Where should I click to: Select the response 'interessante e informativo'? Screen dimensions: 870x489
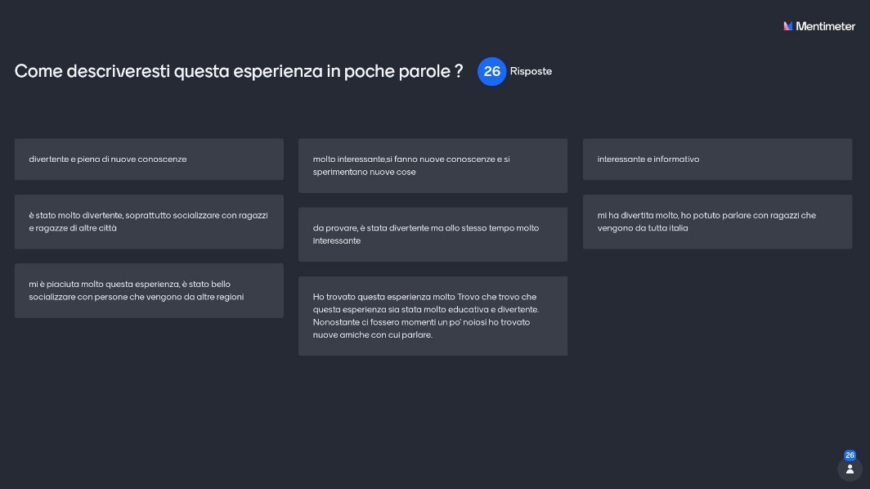[x=717, y=159]
